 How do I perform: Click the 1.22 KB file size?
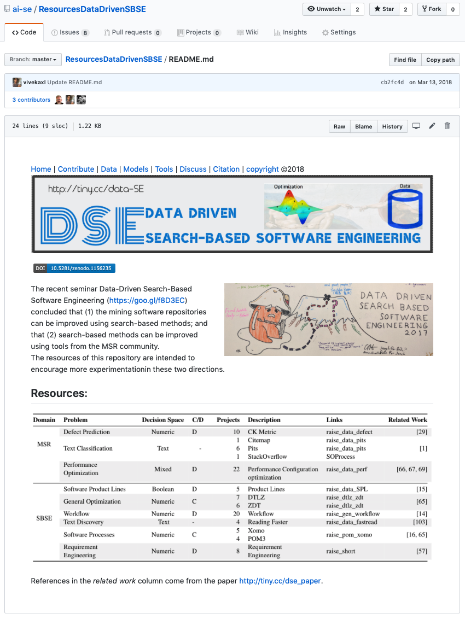[90, 126]
